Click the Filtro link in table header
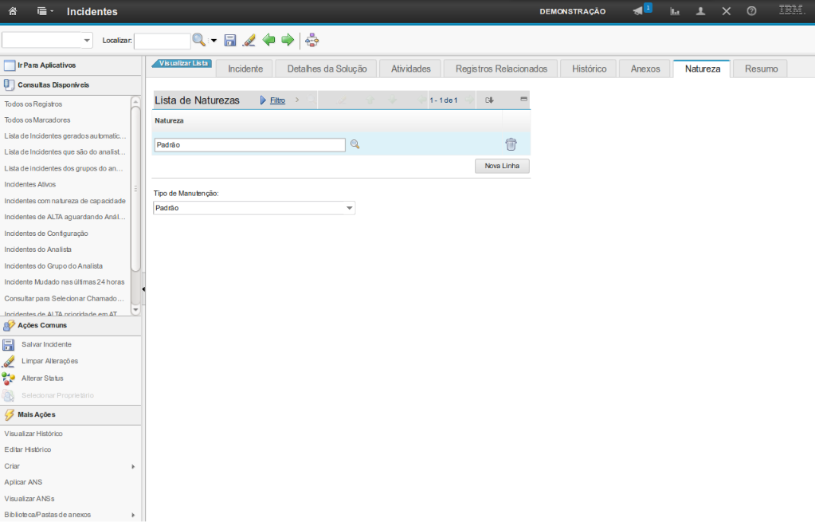815x522 pixels. coord(277,100)
